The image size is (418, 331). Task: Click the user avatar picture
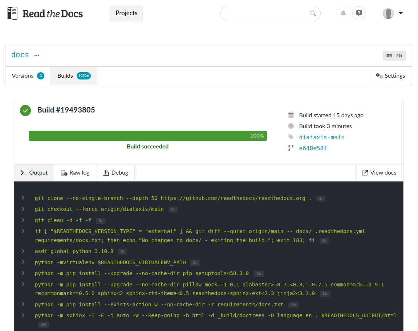click(388, 13)
